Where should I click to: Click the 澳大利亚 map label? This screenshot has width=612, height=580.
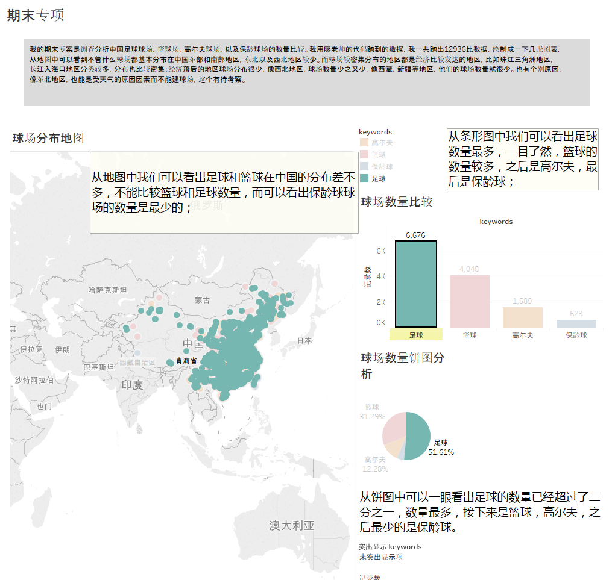point(292,525)
